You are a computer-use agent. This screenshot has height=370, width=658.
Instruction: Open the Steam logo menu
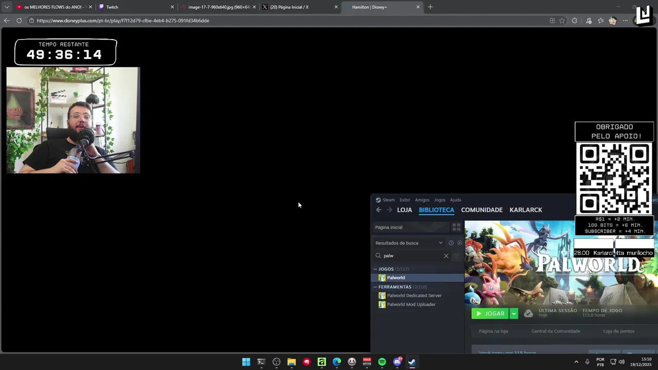[385, 200]
